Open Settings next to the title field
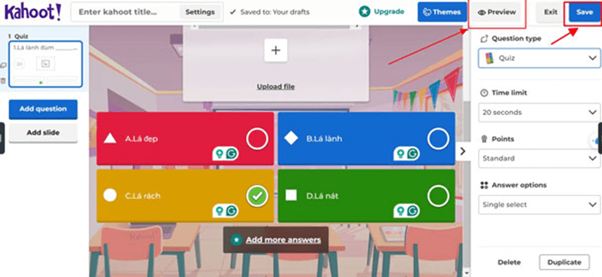 pyautogui.click(x=200, y=12)
